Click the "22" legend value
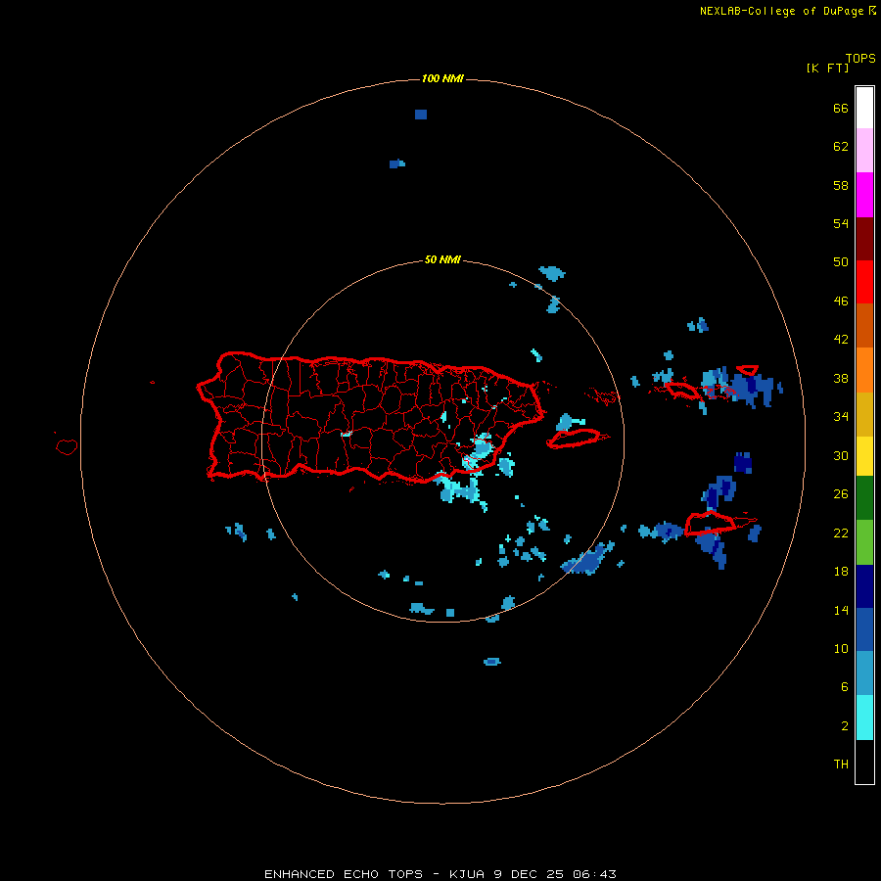The image size is (881, 881). click(841, 533)
